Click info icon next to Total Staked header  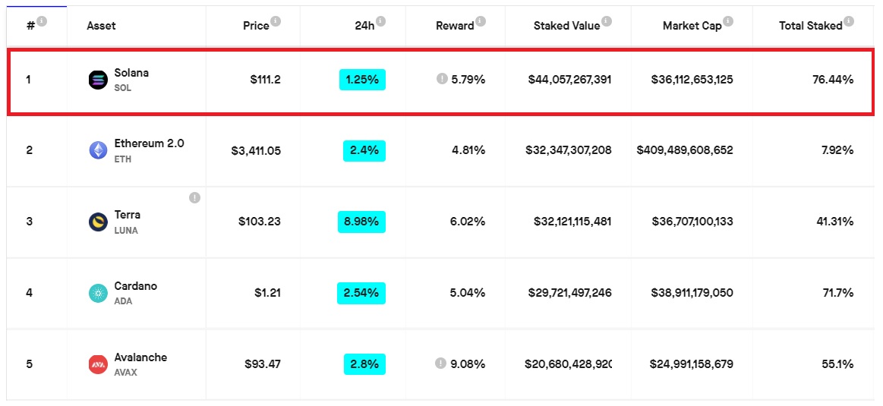click(x=849, y=21)
